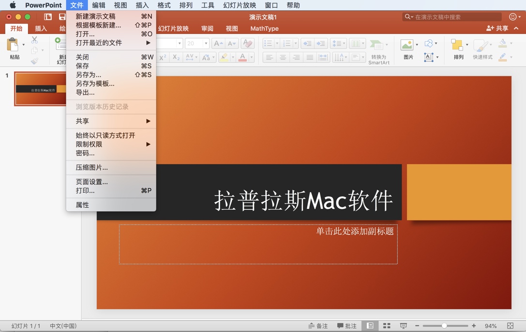Image resolution: width=526 pixels, height=332 pixels.
Task: Apply text highlight color
Action: click(x=225, y=57)
